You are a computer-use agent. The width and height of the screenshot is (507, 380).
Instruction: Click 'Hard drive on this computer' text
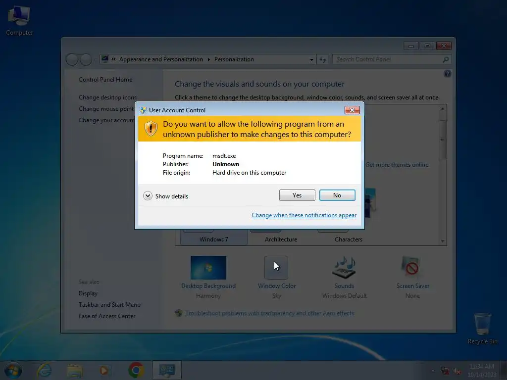250,173
